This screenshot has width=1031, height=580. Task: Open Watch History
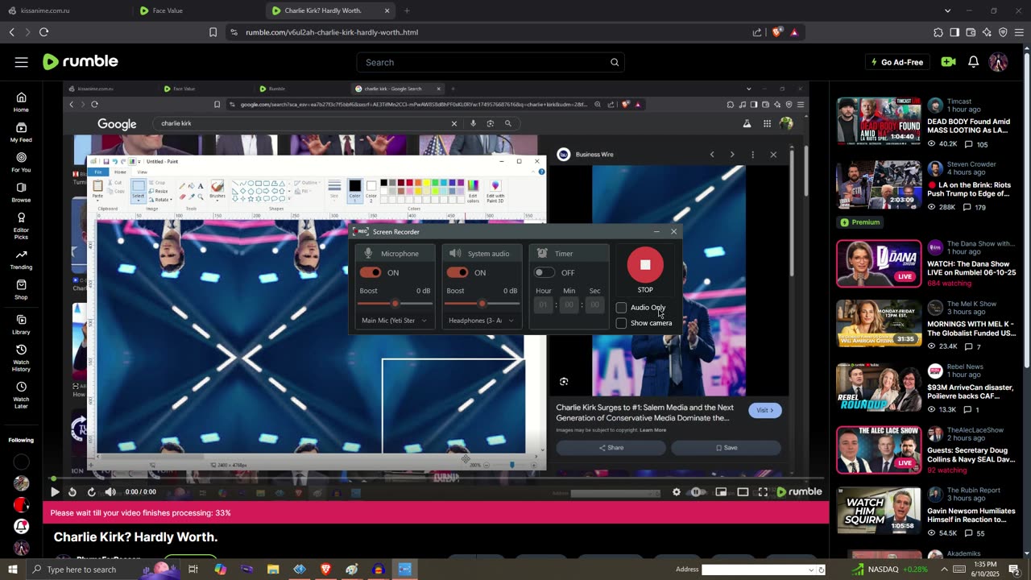(x=21, y=358)
